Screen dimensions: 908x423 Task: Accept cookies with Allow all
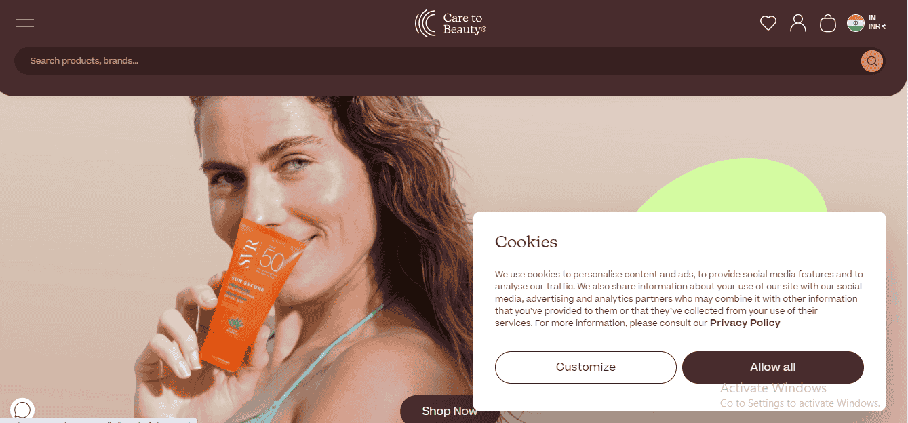(773, 367)
